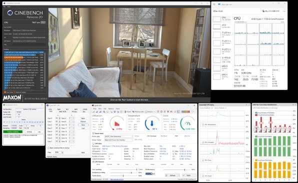Open the Help menu in Cinebench
The width and height of the screenshot is (298, 183).
point(8,6)
